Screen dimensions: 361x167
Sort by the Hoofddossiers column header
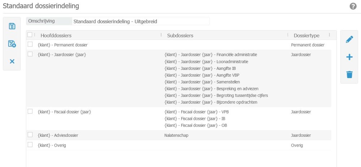coord(56,36)
